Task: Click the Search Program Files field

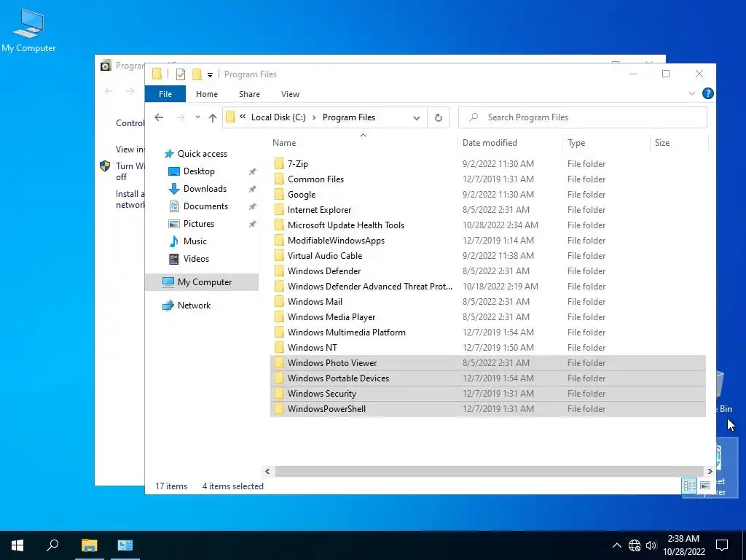Action: pyautogui.click(x=583, y=117)
